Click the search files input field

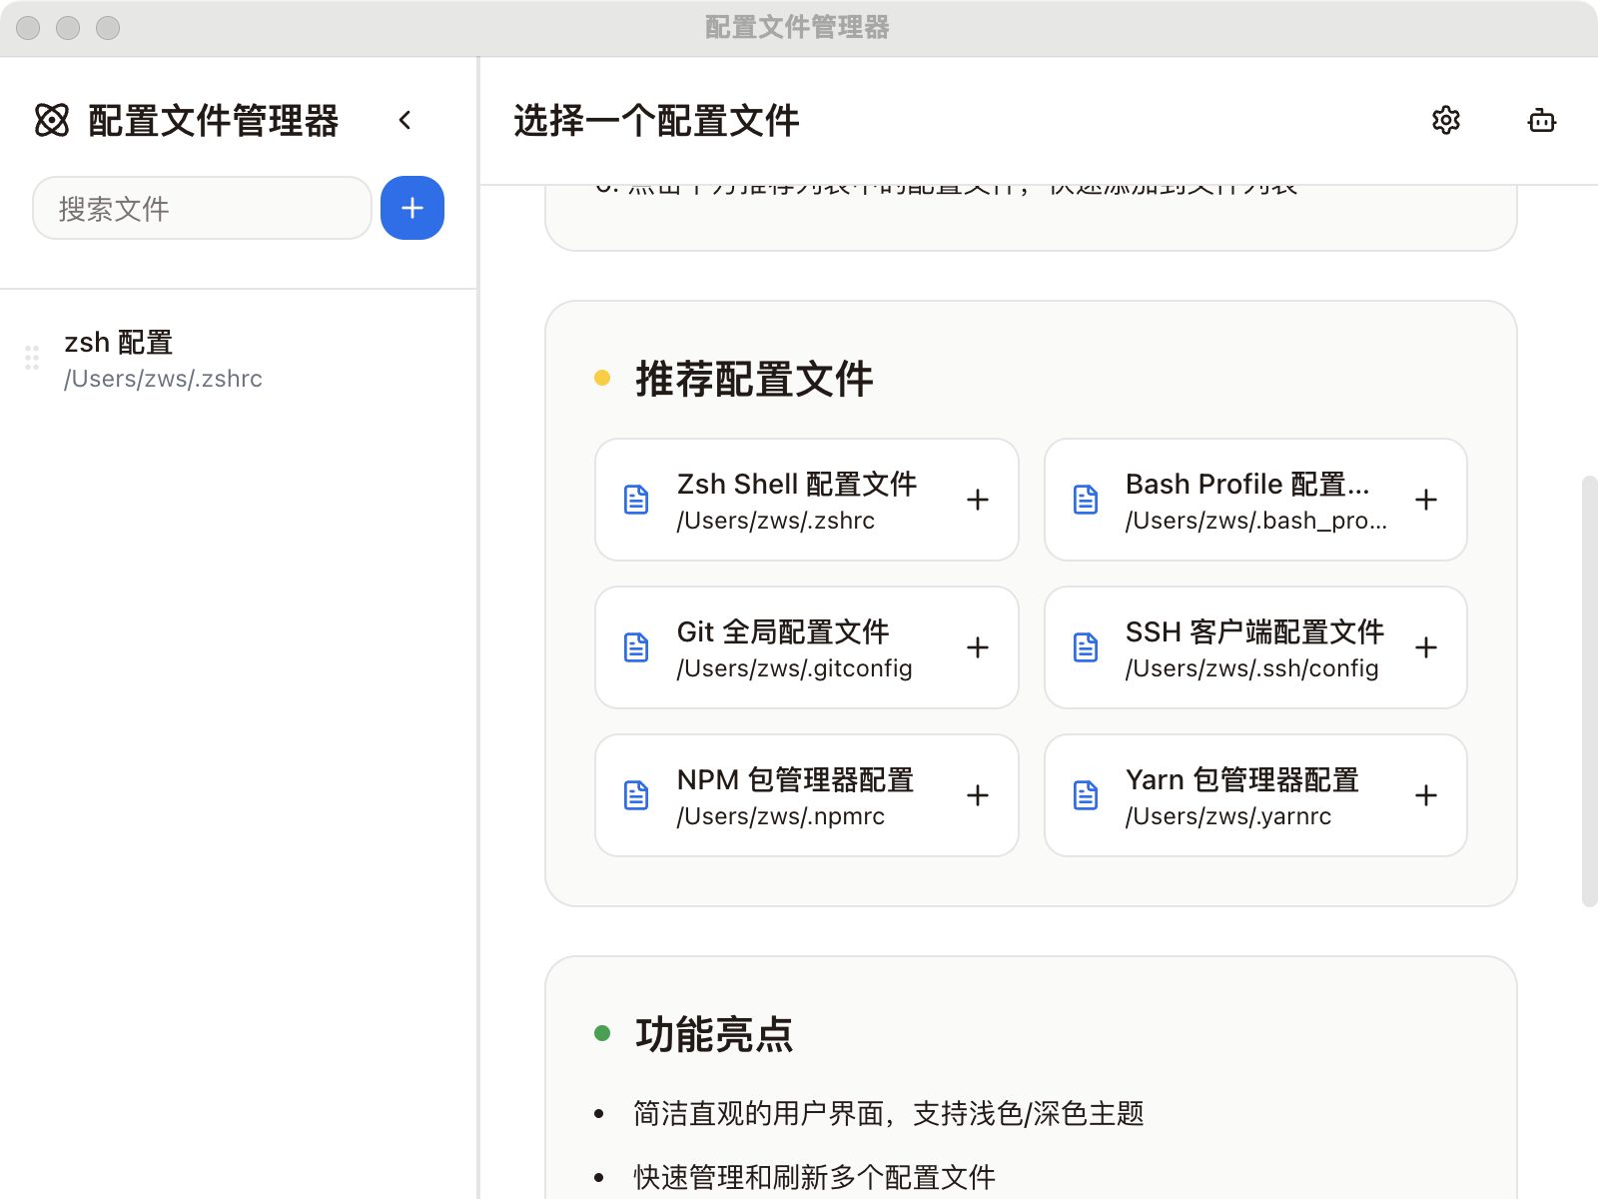click(x=202, y=208)
